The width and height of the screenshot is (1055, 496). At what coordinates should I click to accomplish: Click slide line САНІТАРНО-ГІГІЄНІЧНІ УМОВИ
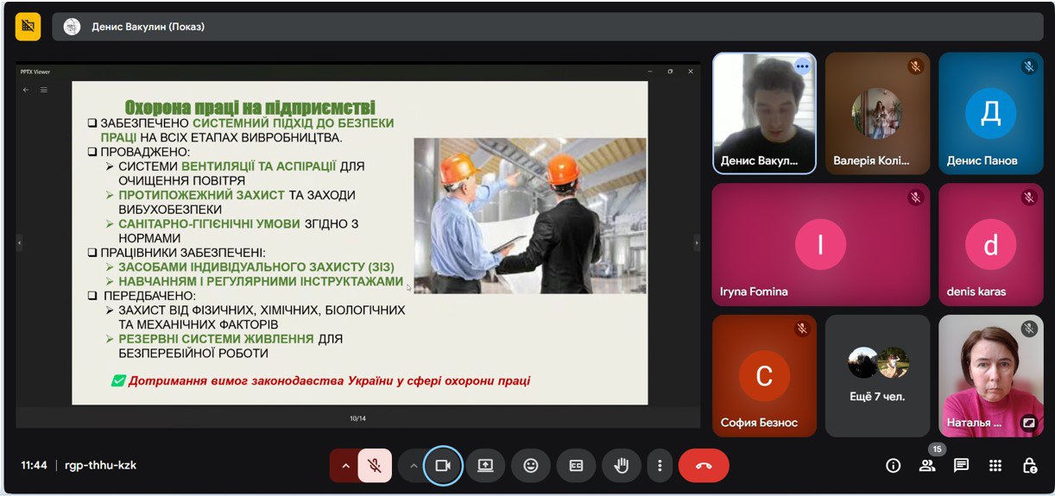click(x=210, y=223)
